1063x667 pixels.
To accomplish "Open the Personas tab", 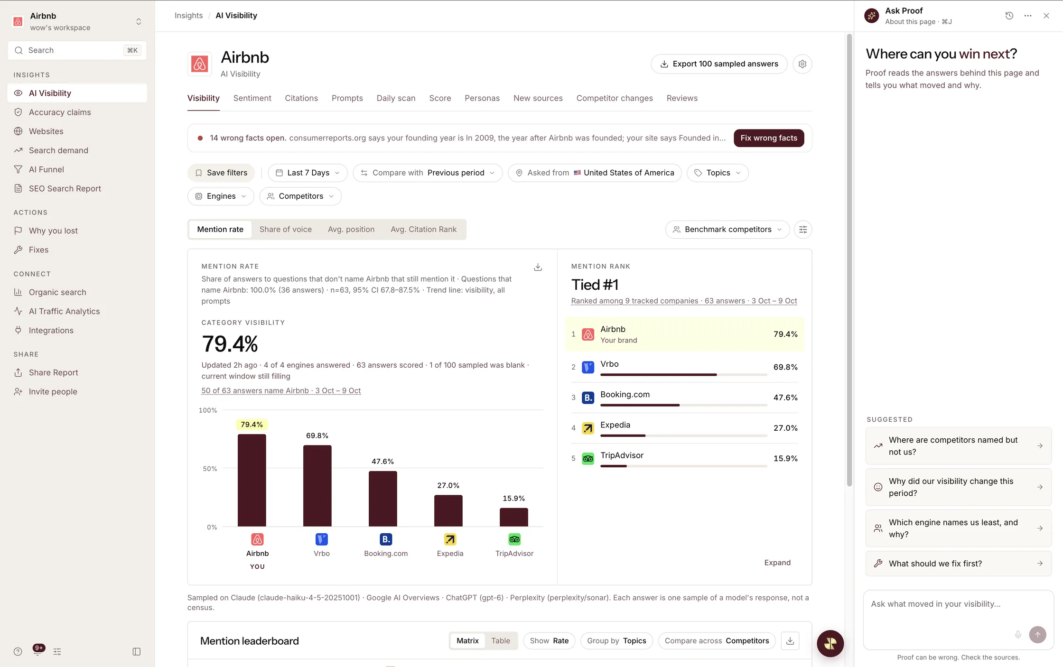I will coord(482,98).
